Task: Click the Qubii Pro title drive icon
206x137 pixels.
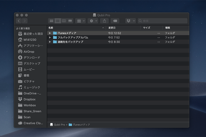Action: [x=94, y=15]
